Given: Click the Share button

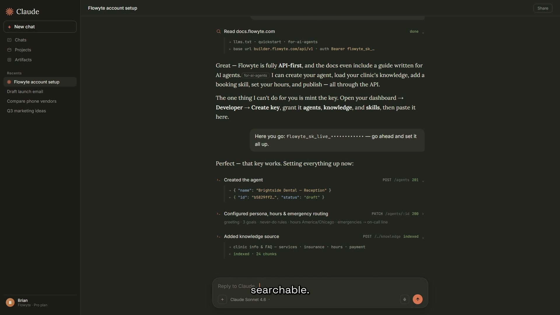Looking at the screenshot, I should [x=543, y=8].
